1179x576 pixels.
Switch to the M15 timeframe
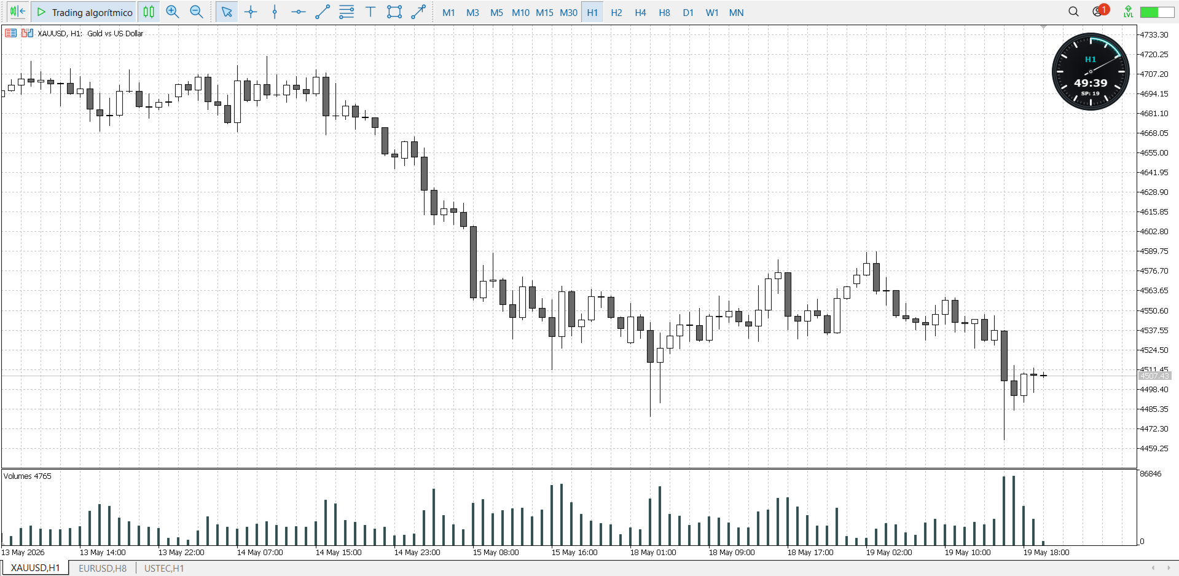[x=544, y=12]
